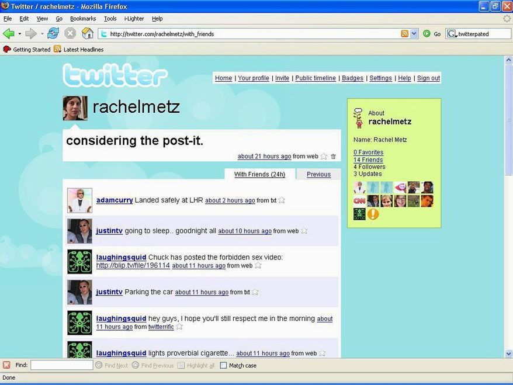
Task: Open the Bookmarks menu
Action: click(x=83, y=19)
